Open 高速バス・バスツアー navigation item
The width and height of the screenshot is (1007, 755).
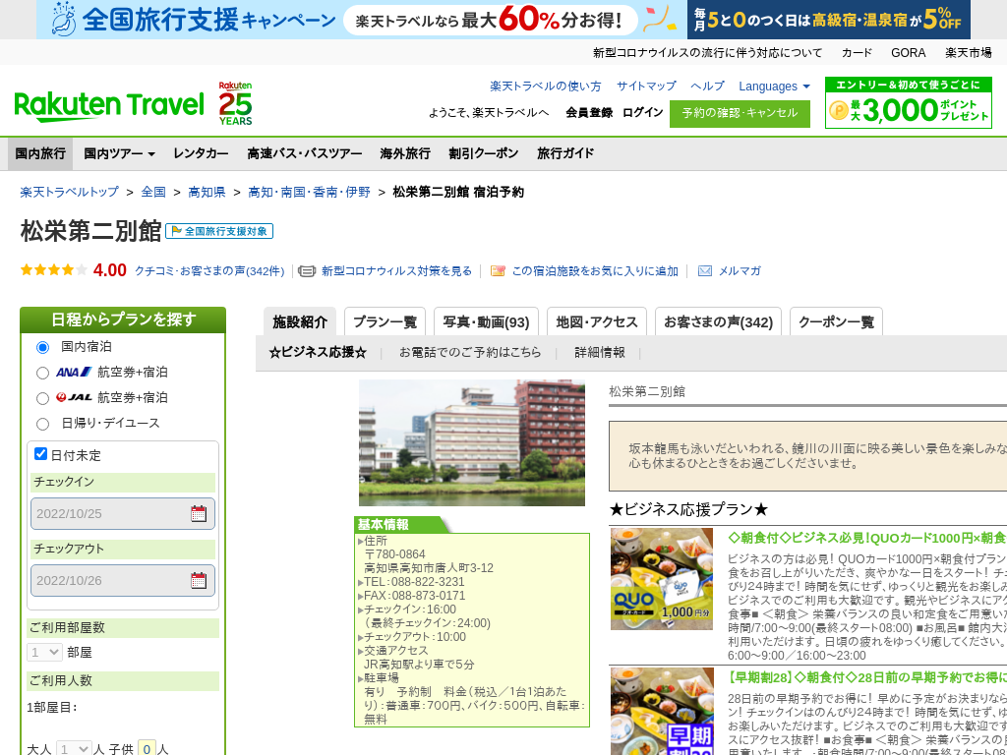[305, 153]
